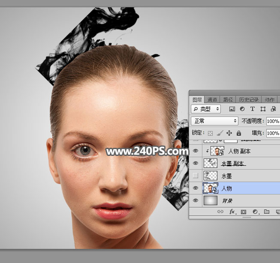The width and height of the screenshot is (280, 263).
Task: Click the lock position move icon
Action: point(229,133)
